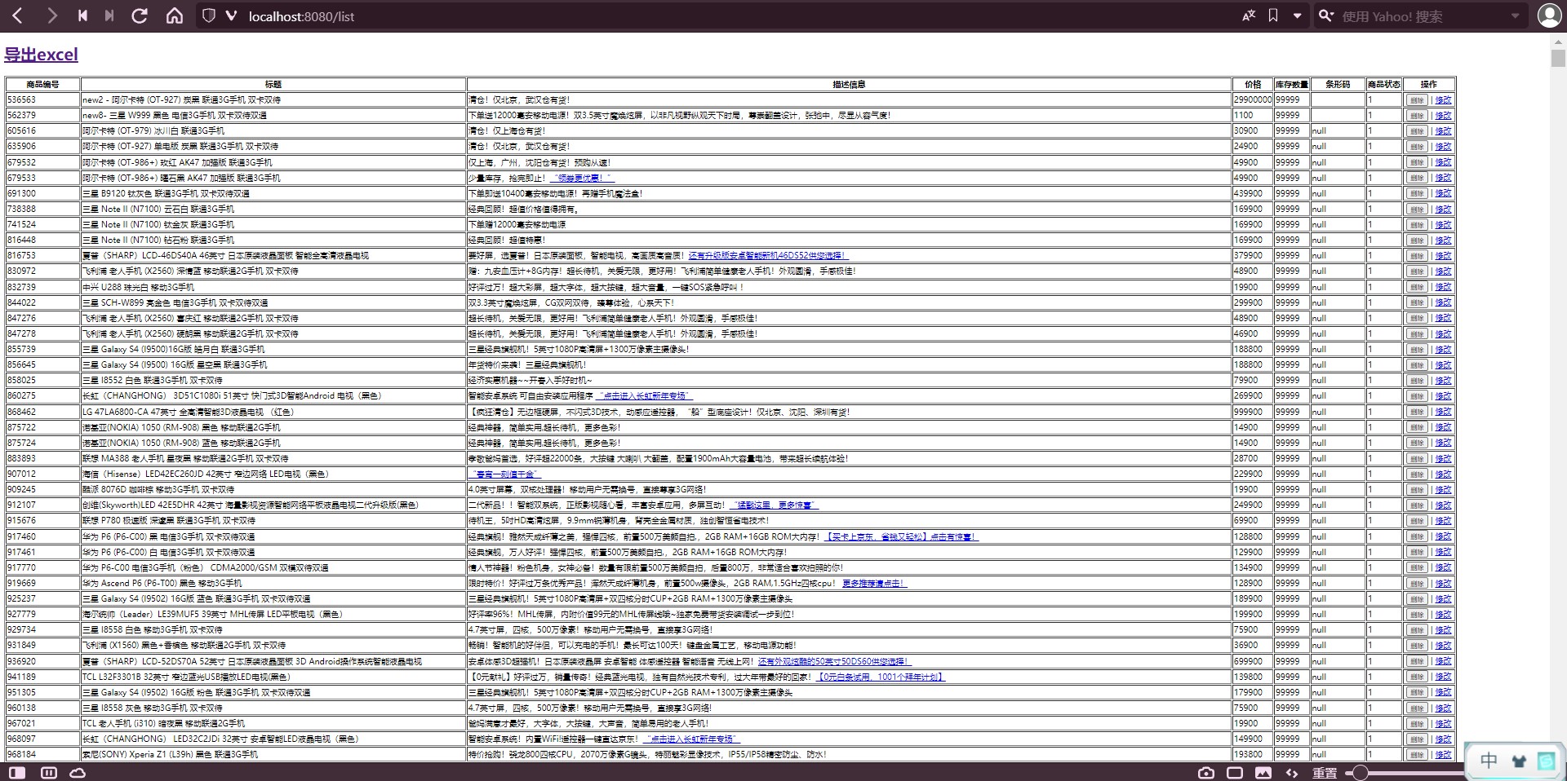Click 修改 link for product 816753
The width and height of the screenshot is (1567, 781).
pos(1444,256)
